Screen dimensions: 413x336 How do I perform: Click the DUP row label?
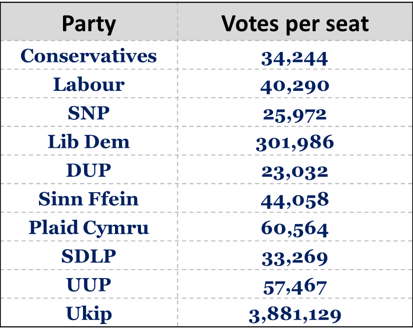point(88,171)
